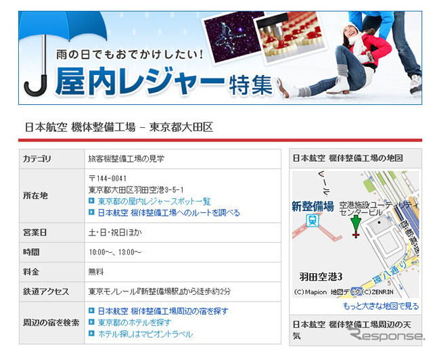The width and height of the screenshot is (433, 349).
Task: Click arrow icon beside 周辺の宿を探す link
Action: tap(91, 310)
